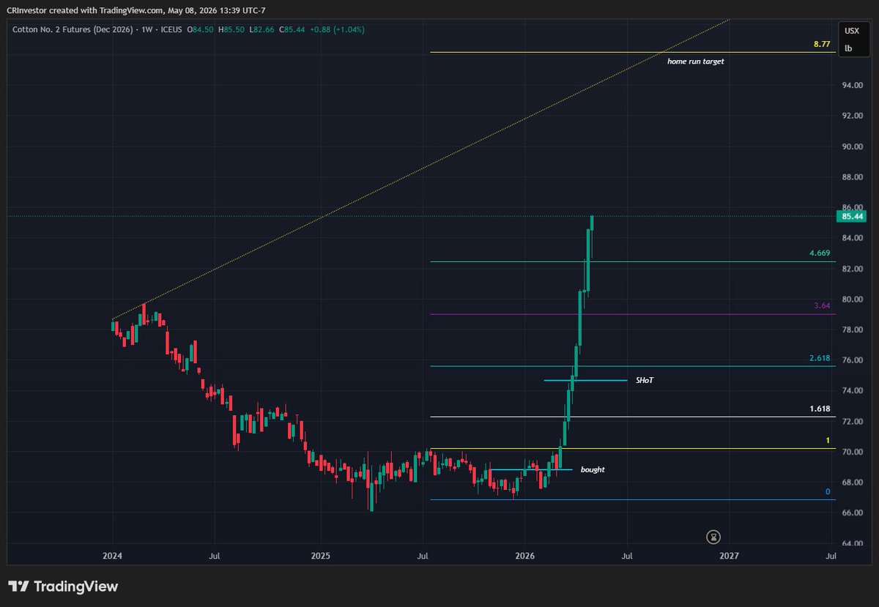This screenshot has height=607, width=879.
Task: Click the 2026 label on the time axis
Action: tap(524, 556)
